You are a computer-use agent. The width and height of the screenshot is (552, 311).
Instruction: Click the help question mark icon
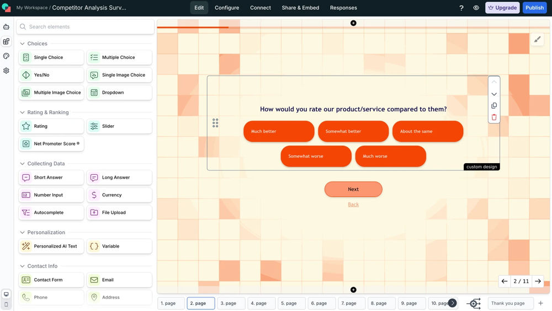pyautogui.click(x=461, y=8)
